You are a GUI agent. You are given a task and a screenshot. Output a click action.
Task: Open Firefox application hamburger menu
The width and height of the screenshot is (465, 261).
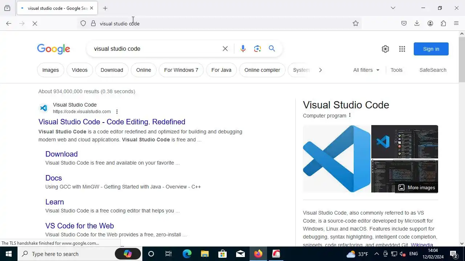click(456, 24)
